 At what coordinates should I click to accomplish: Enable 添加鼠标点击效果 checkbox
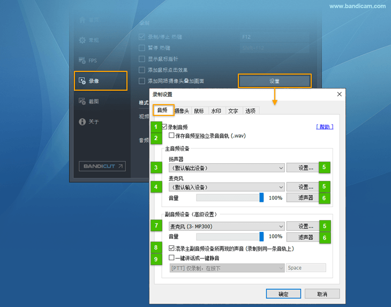[x=142, y=70]
